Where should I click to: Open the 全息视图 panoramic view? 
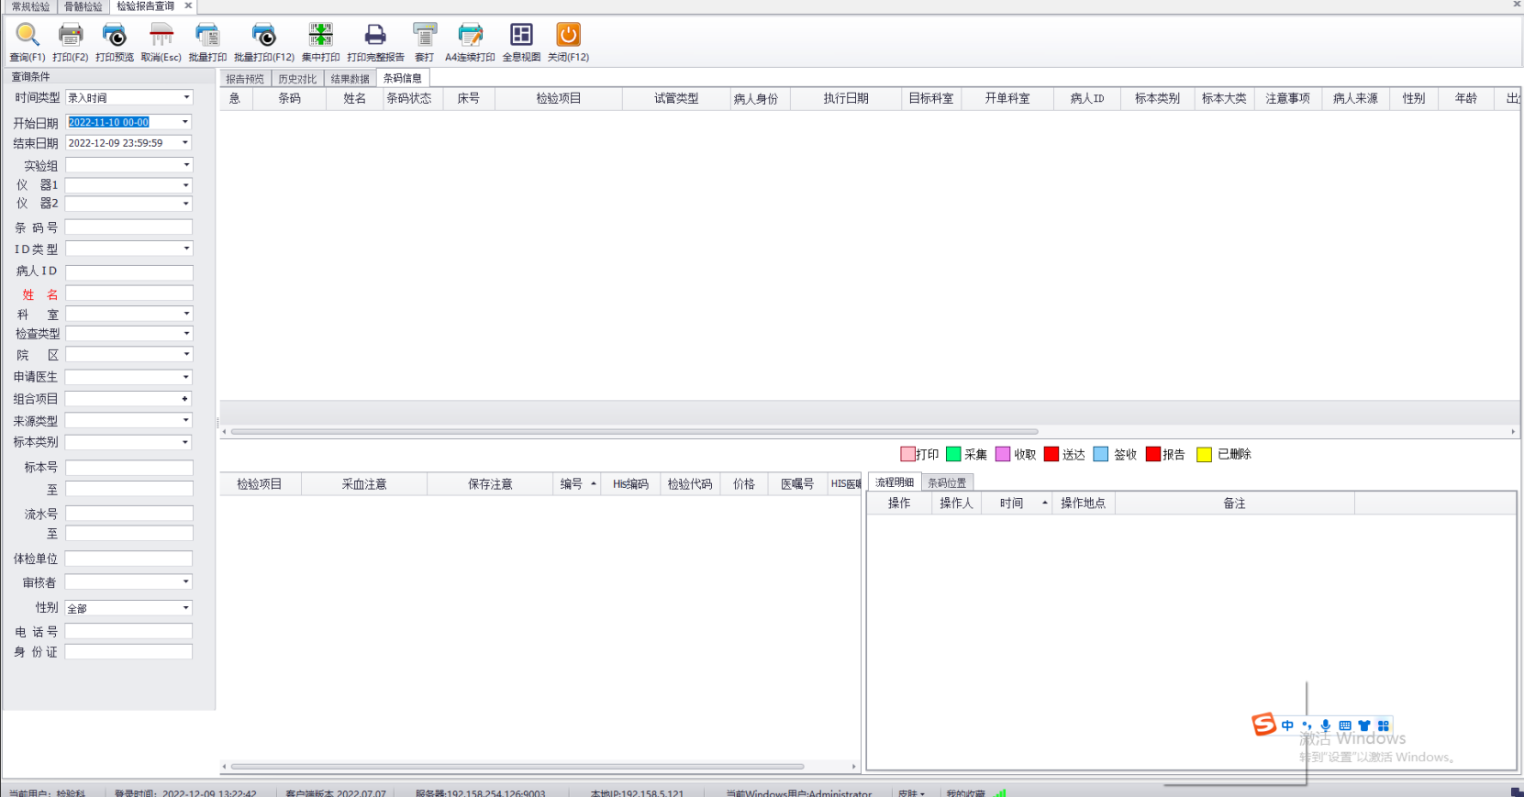(521, 36)
